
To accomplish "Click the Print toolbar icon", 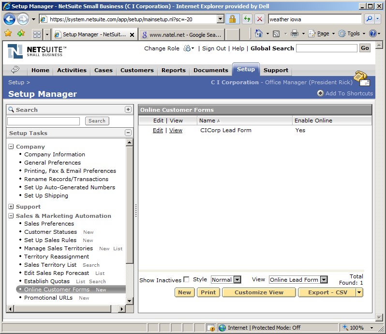I will pyautogui.click(x=295, y=33).
